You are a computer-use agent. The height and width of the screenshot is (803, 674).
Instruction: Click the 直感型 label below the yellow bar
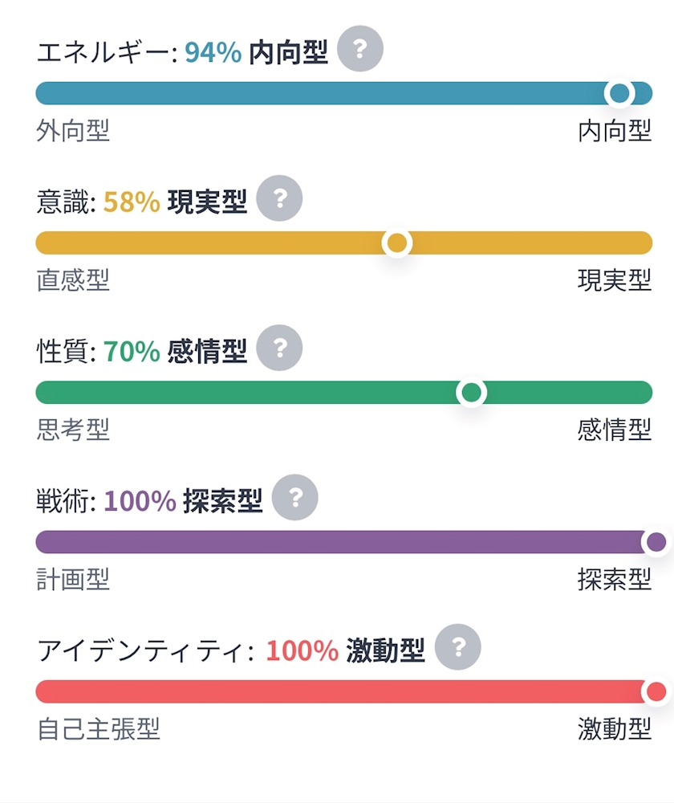point(73,280)
